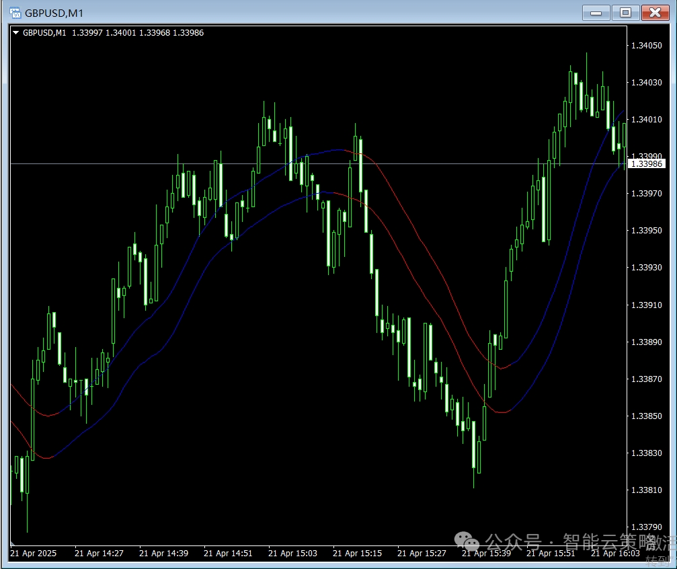Click the 21 Apr 15:15 time label

358,554
